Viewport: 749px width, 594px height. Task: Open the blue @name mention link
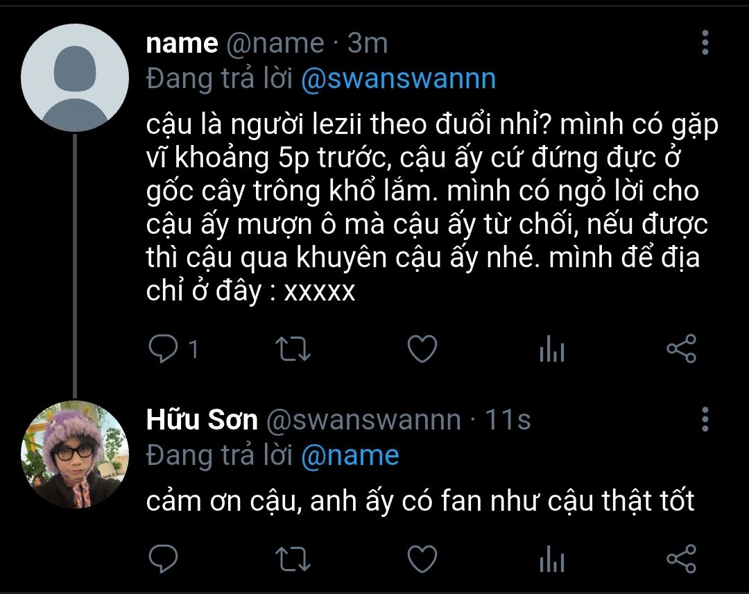click(x=350, y=455)
